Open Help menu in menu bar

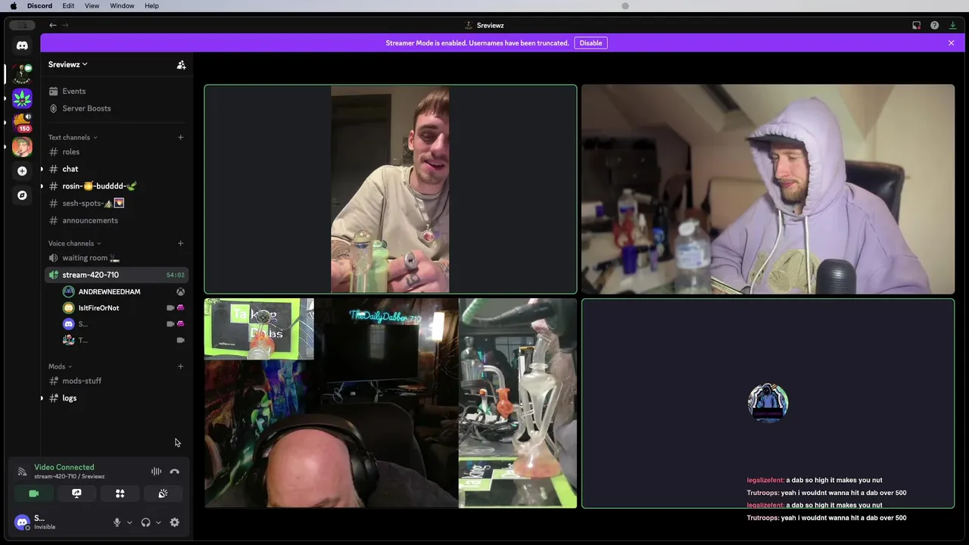(151, 6)
